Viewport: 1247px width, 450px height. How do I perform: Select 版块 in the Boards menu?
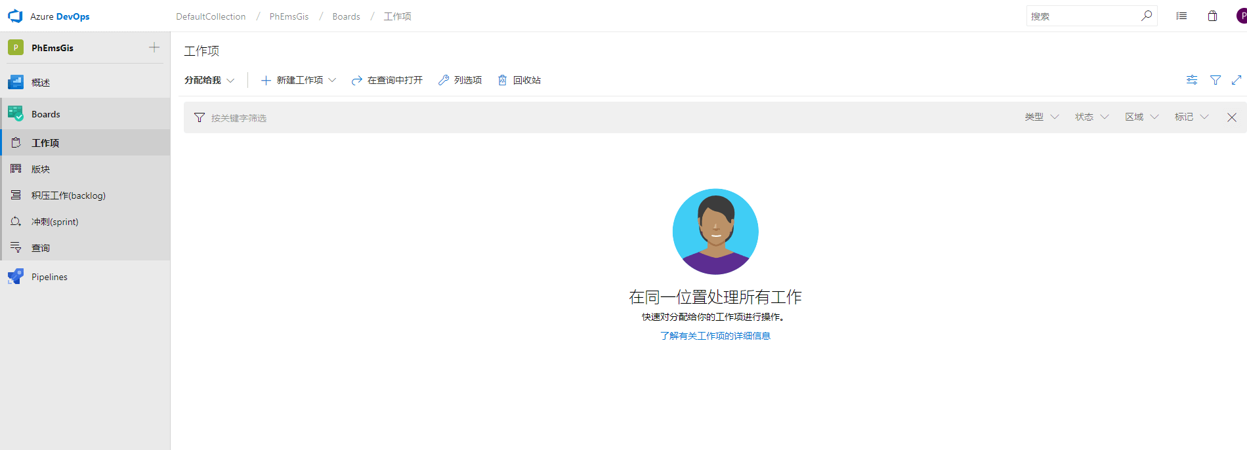click(41, 169)
